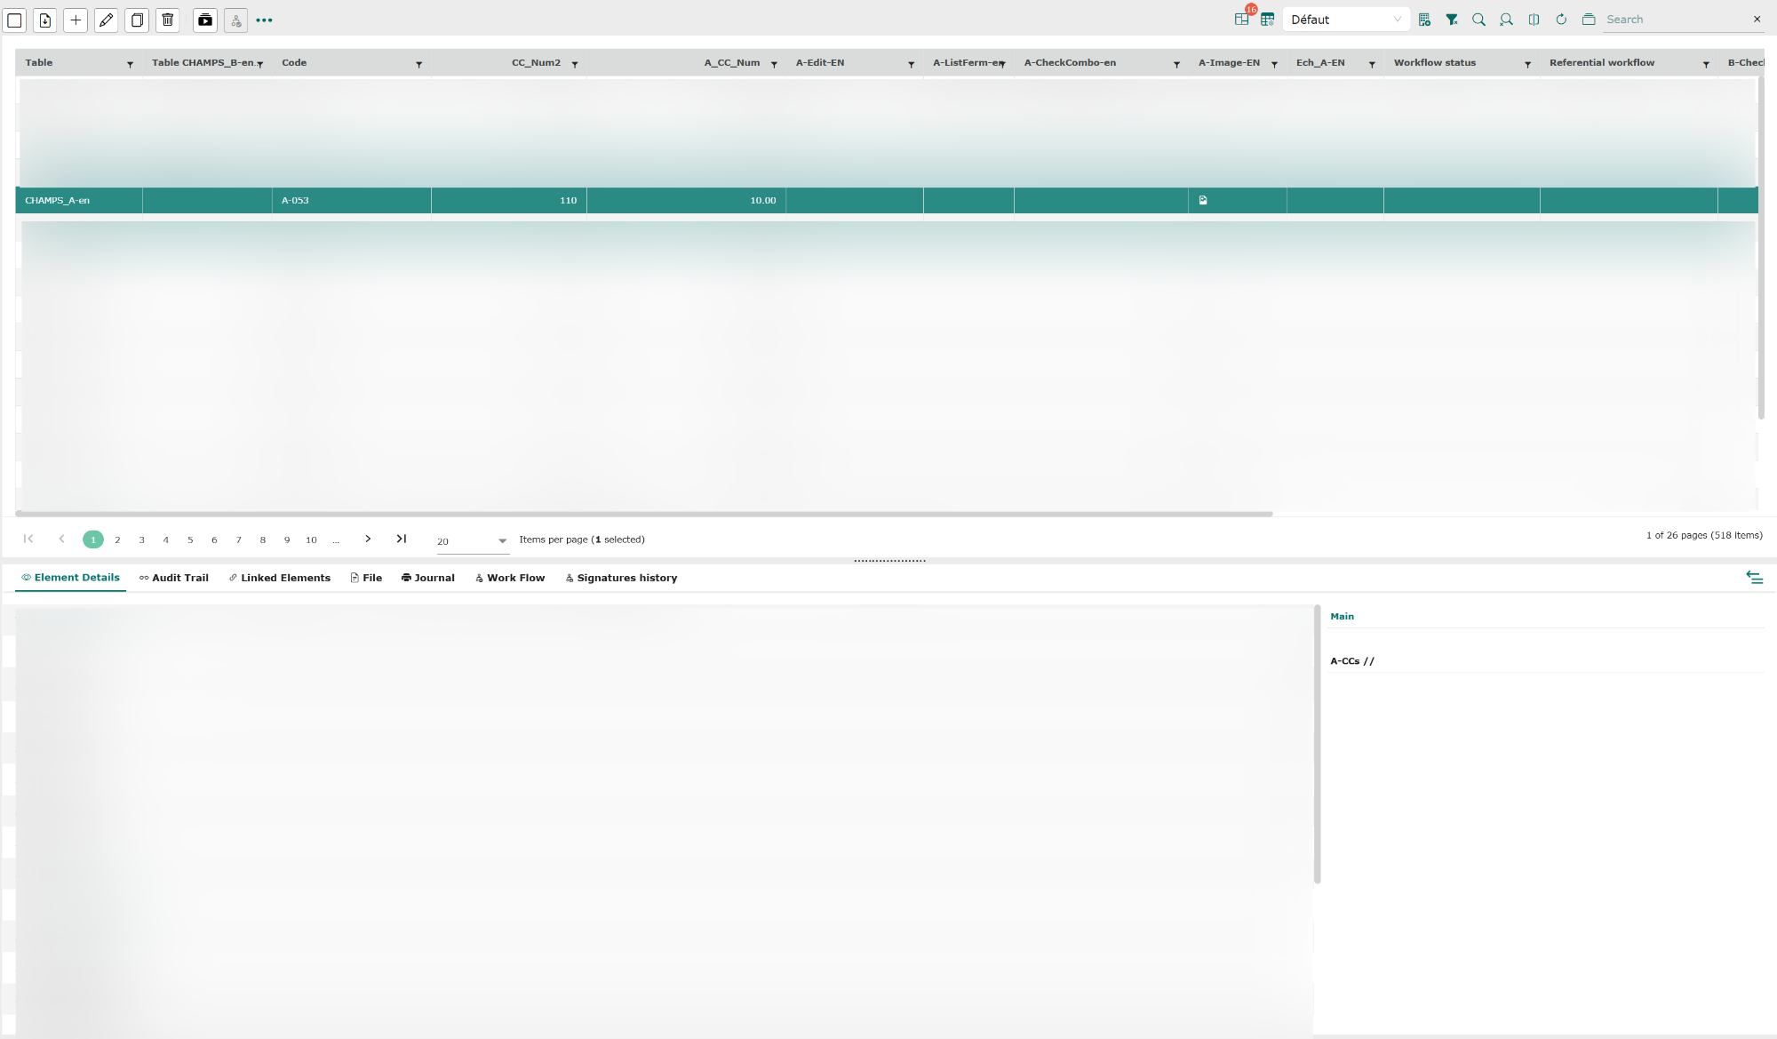Jump to the last page arrow
The width and height of the screenshot is (1777, 1039).
pos(402,539)
